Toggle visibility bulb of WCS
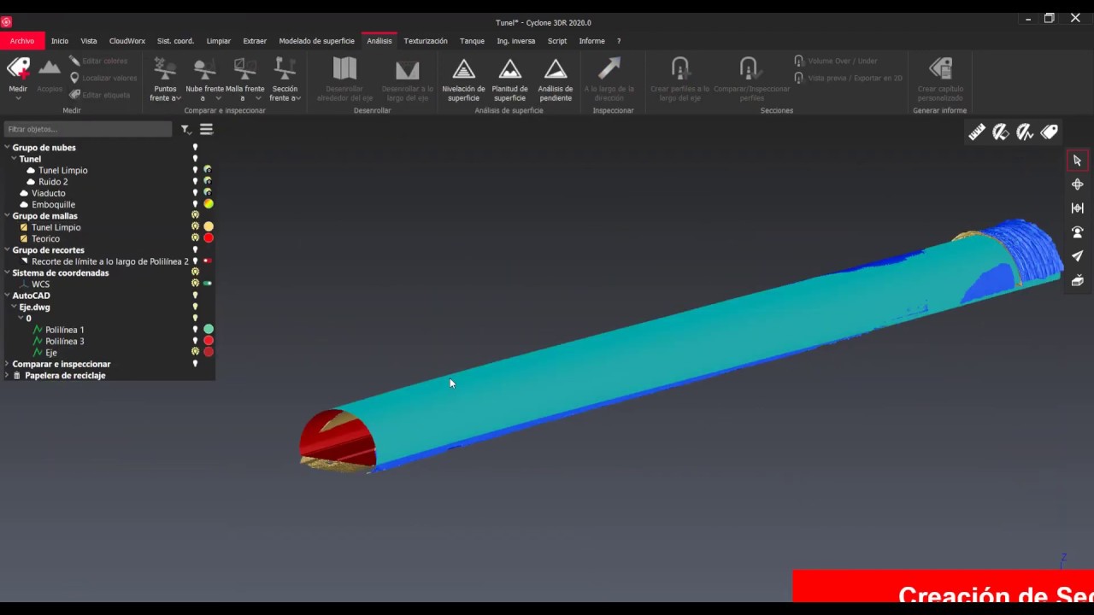 coord(195,284)
